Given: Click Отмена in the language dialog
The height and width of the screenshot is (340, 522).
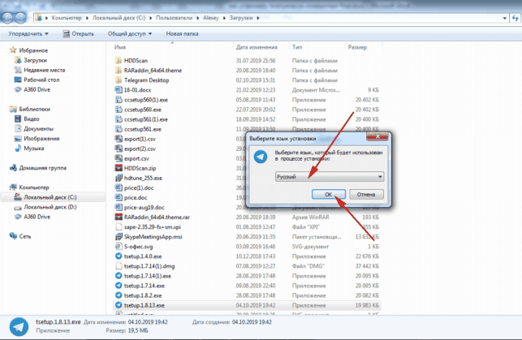Looking at the screenshot, I should [x=366, y=194].
